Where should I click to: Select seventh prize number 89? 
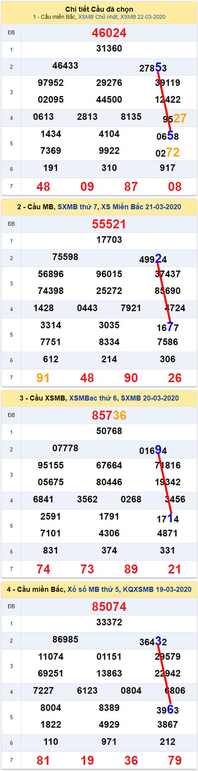(131, 569)
